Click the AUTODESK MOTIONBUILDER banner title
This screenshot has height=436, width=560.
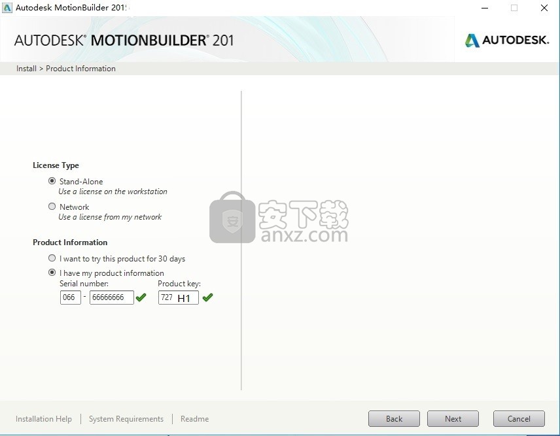[124, 41]
